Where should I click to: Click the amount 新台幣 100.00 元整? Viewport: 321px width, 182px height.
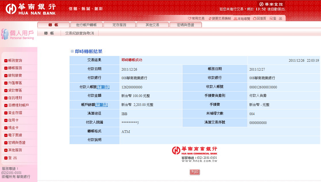pyautogui.click(x=136, y=96)
